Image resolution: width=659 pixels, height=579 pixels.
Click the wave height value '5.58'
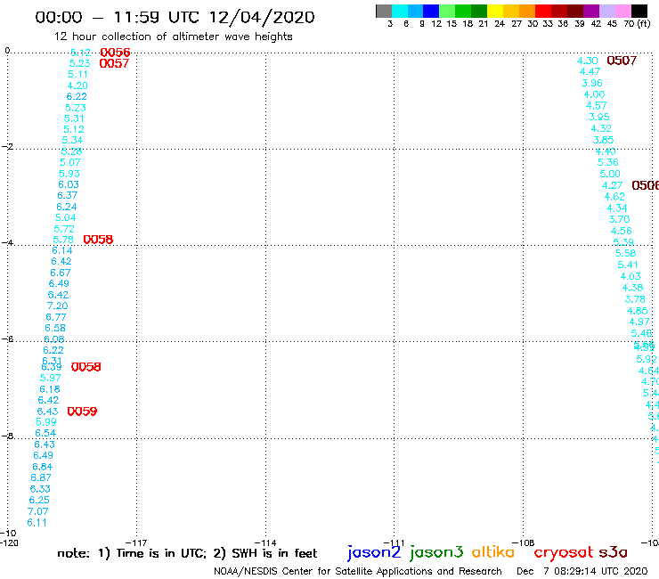pyautogui.click(x=625, y=253)
